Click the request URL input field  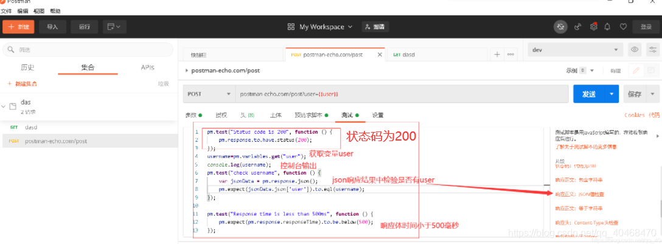click(402, 94)
